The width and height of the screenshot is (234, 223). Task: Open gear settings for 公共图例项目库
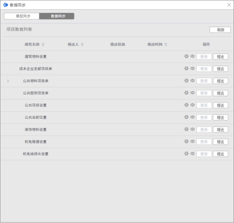[186, 93]
